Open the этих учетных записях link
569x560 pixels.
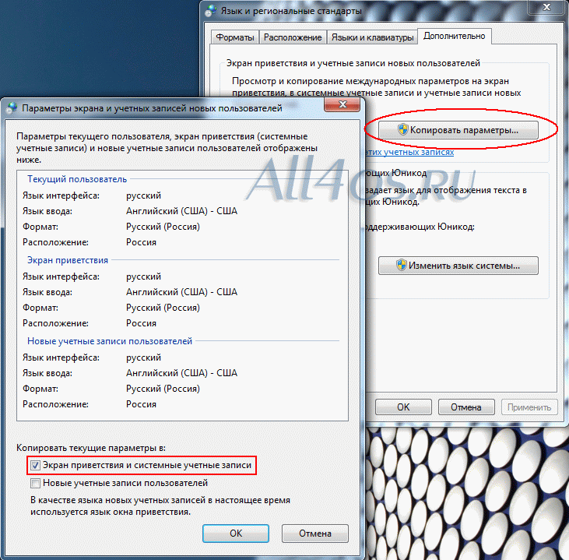tap(409, 152)
